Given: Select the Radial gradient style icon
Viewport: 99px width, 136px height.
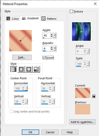Looking at the screenshot, I should point(36,69).
